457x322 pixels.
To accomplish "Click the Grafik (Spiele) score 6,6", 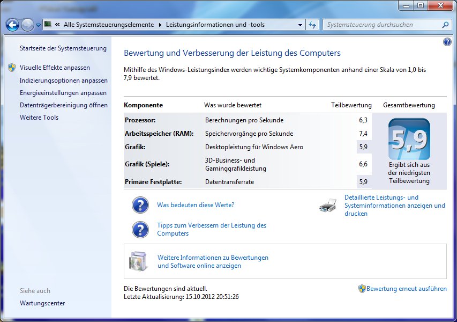I will point(363,164).
